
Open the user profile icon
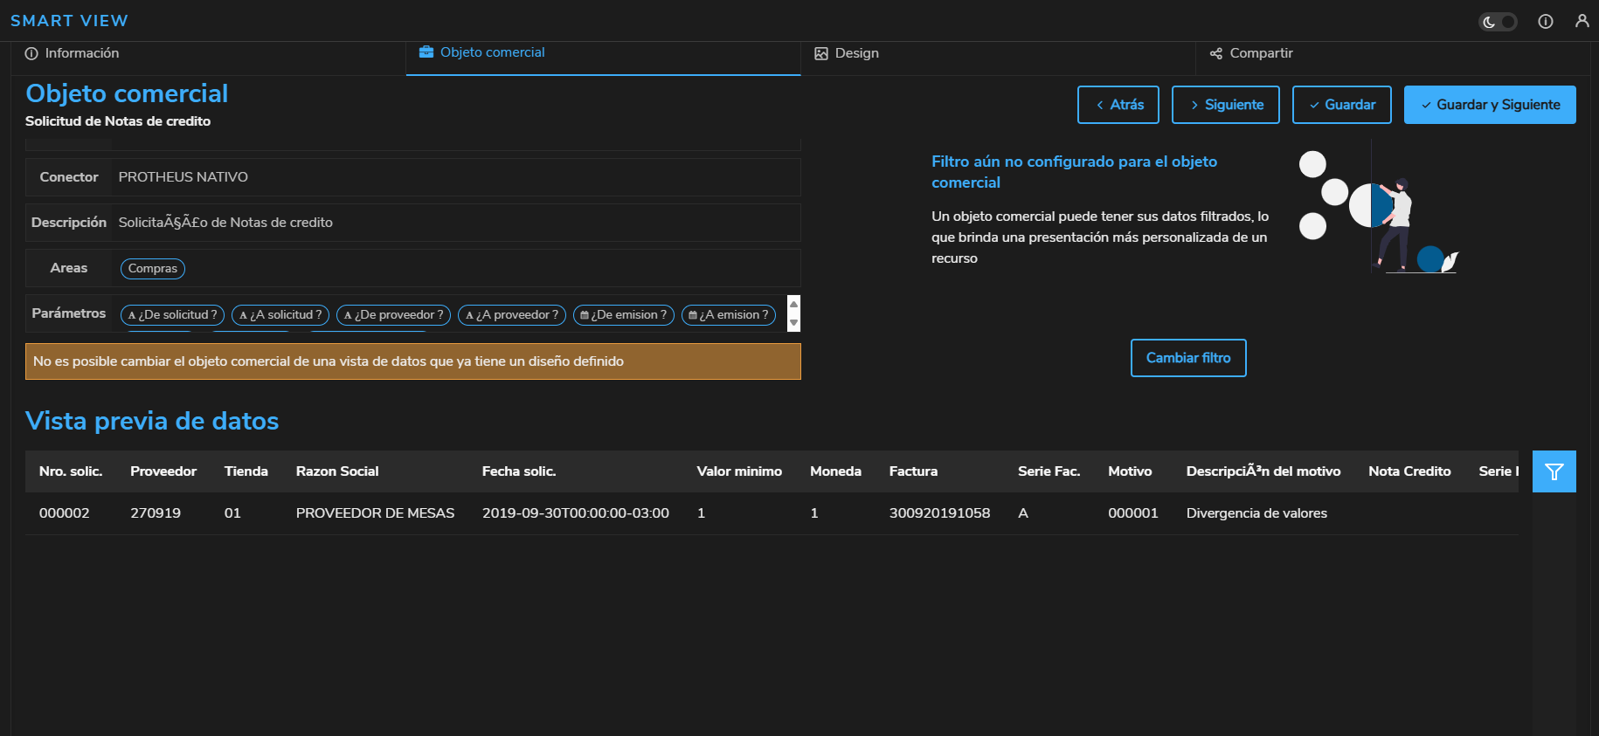coord(1582,21)
